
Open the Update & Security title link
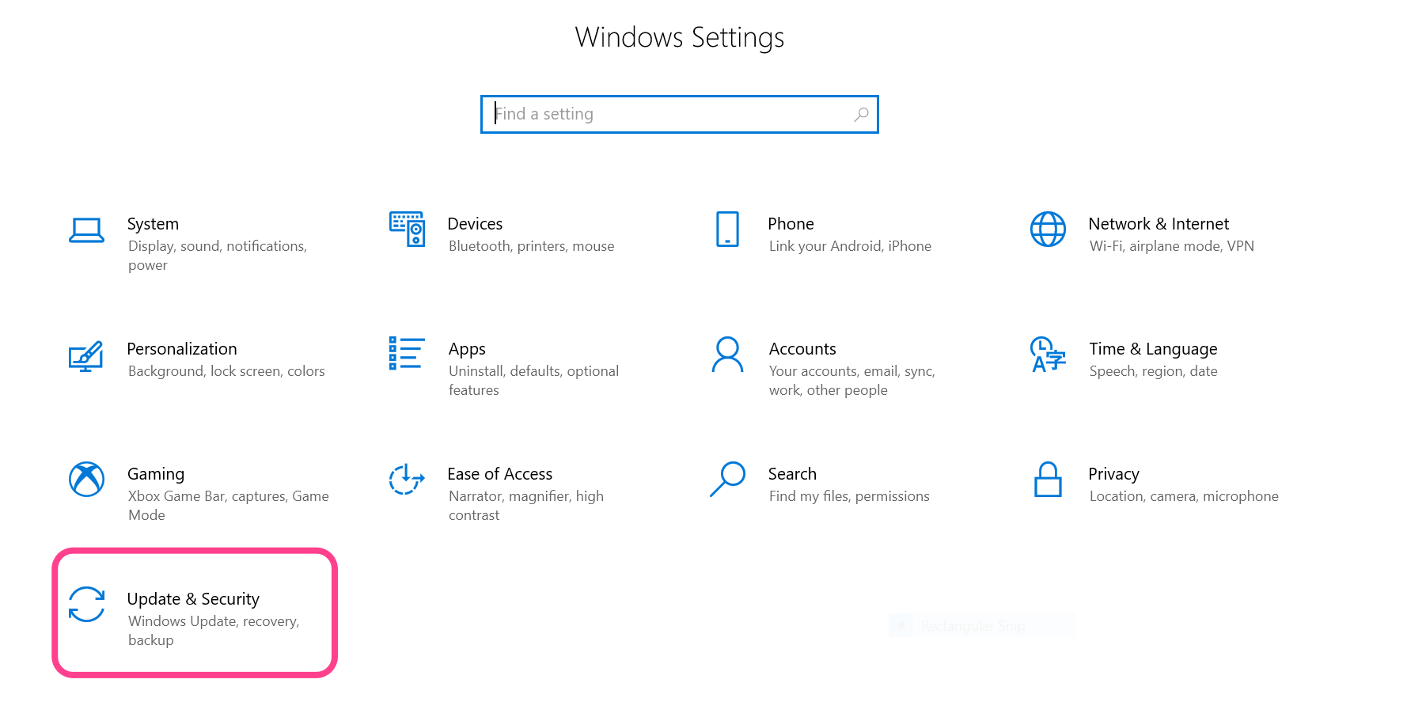[193, 599]
